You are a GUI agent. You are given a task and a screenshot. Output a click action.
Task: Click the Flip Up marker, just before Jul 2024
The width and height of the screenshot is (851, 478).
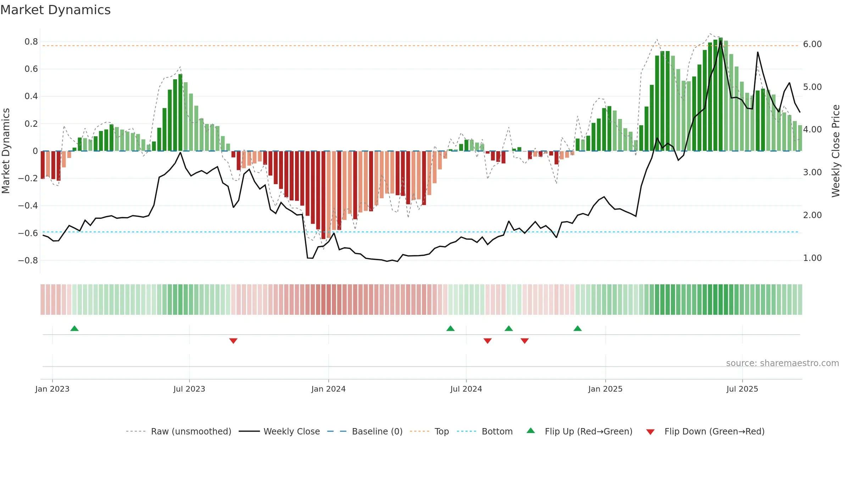click(x=450, y=328)
